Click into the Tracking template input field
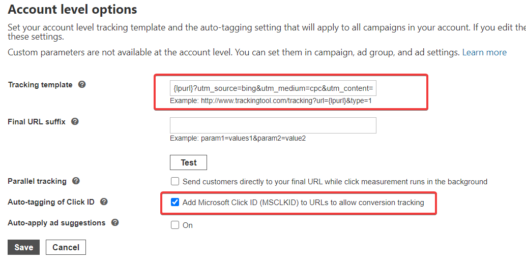The height and width of the screenshot is (266, 526). click(x=273, y=88)
